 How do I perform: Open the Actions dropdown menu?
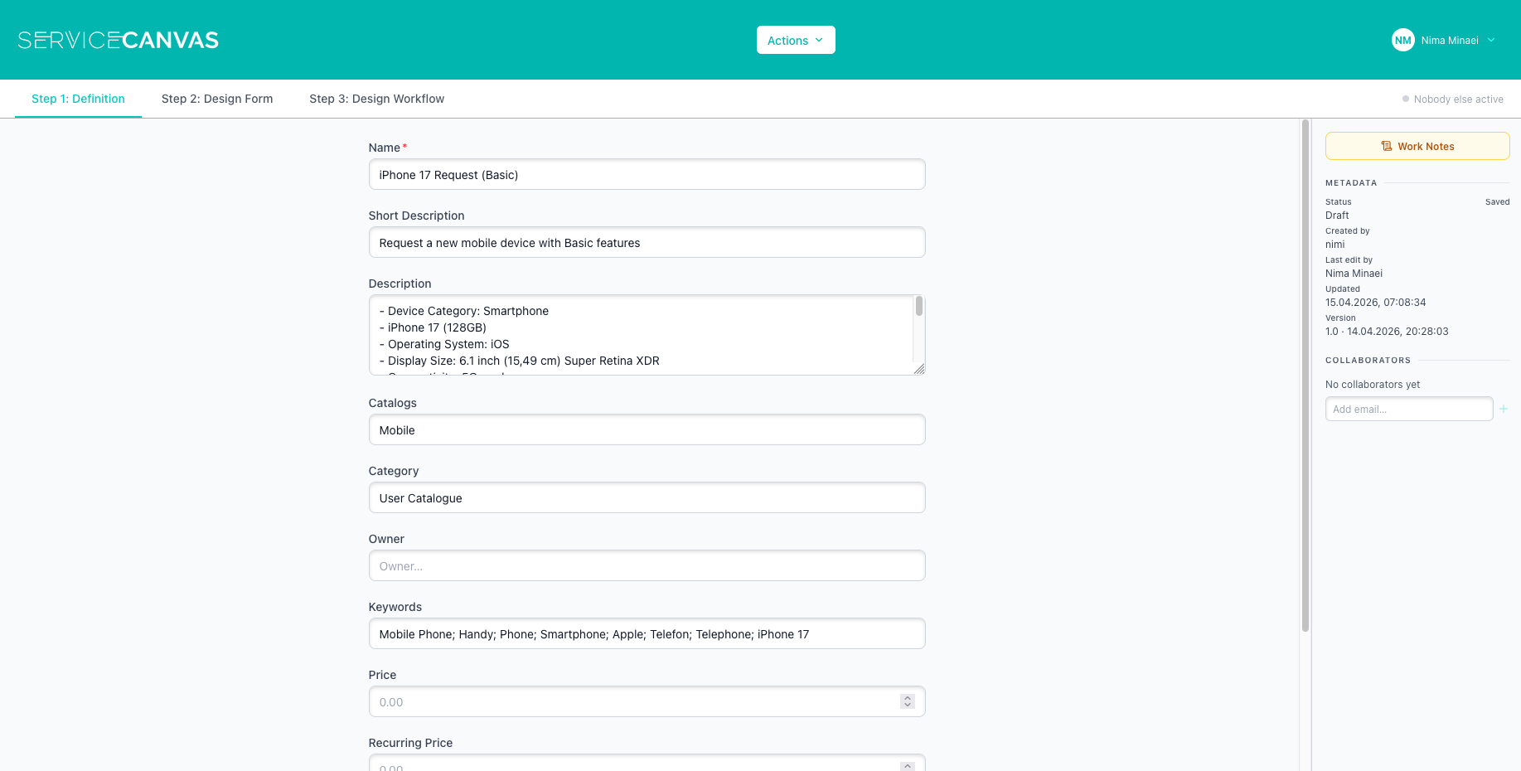coord(795,40)
